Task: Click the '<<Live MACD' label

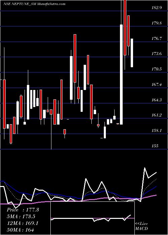Action: tap(141, 226)
